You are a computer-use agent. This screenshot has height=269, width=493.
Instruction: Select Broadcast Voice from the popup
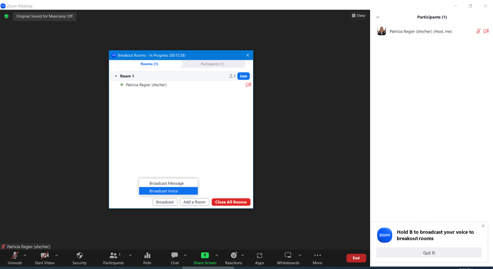[x=168, y=191]
